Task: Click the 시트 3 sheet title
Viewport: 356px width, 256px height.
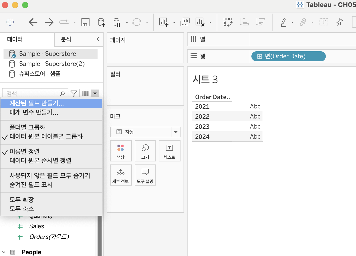Action: [205, 79]
